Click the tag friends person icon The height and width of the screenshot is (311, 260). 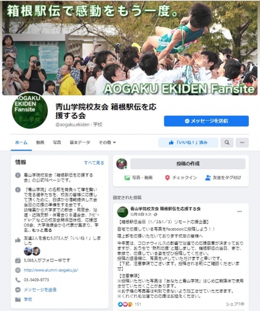pos(208,178)
